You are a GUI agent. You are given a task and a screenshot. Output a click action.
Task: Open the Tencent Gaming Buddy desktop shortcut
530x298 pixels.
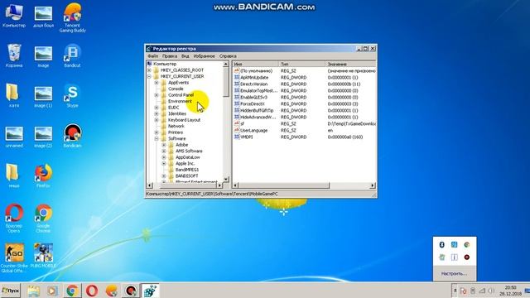point(72,17)
